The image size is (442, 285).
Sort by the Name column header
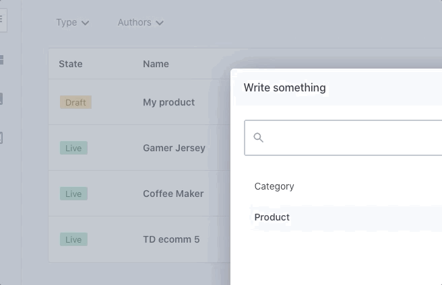156,64
